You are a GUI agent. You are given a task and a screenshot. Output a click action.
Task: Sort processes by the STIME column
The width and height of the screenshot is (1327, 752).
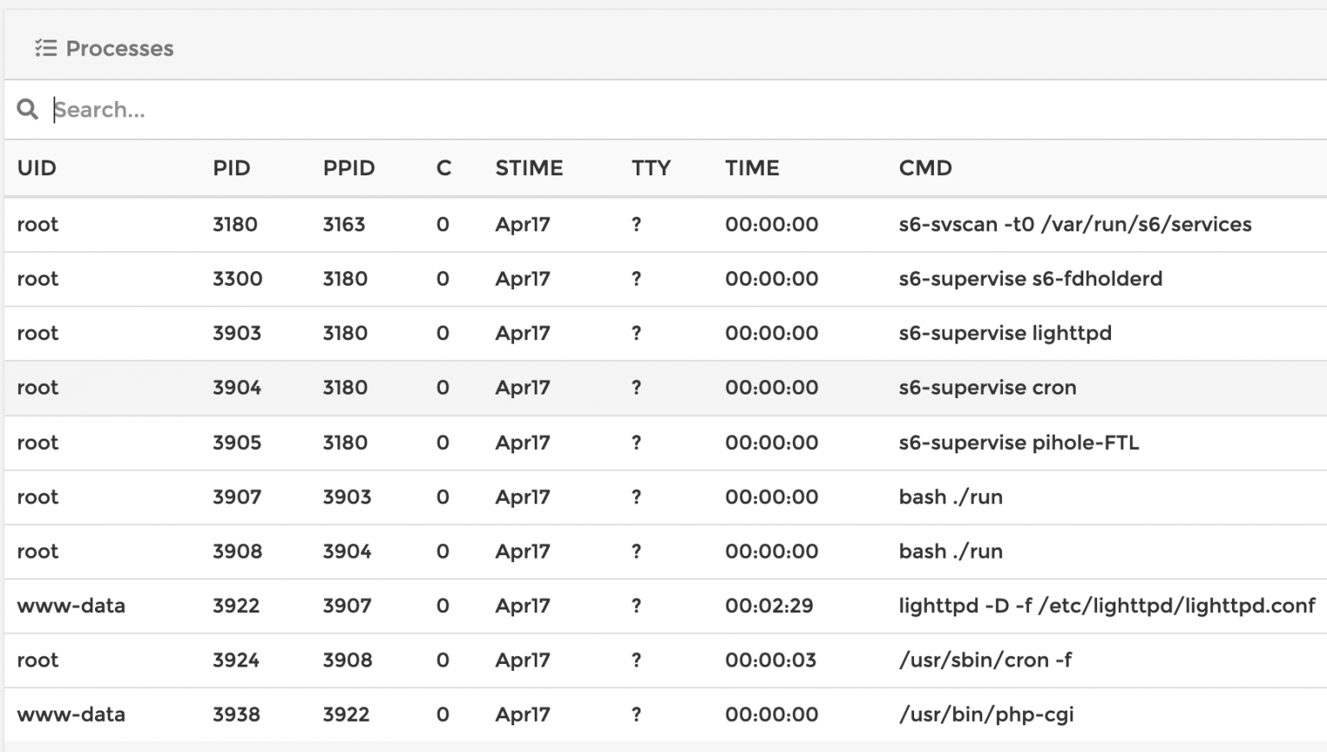click(x=529, y=168)
